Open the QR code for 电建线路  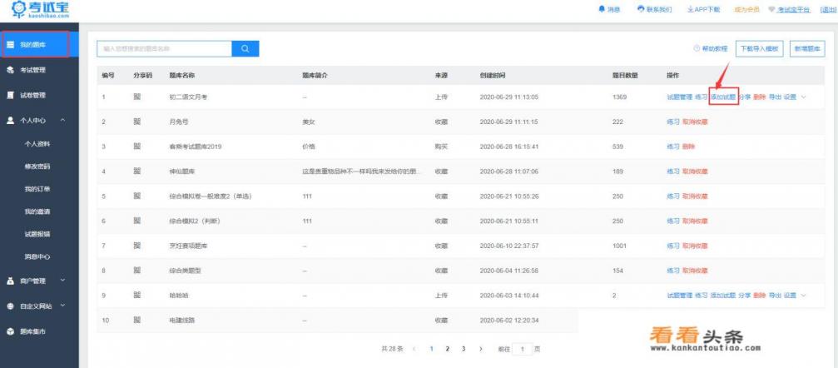point(136,321)
